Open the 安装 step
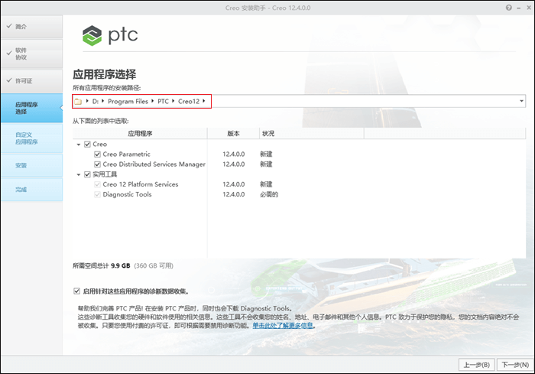Image resolution: width=535 pixels, height=374 pixels. pos(31,165)
